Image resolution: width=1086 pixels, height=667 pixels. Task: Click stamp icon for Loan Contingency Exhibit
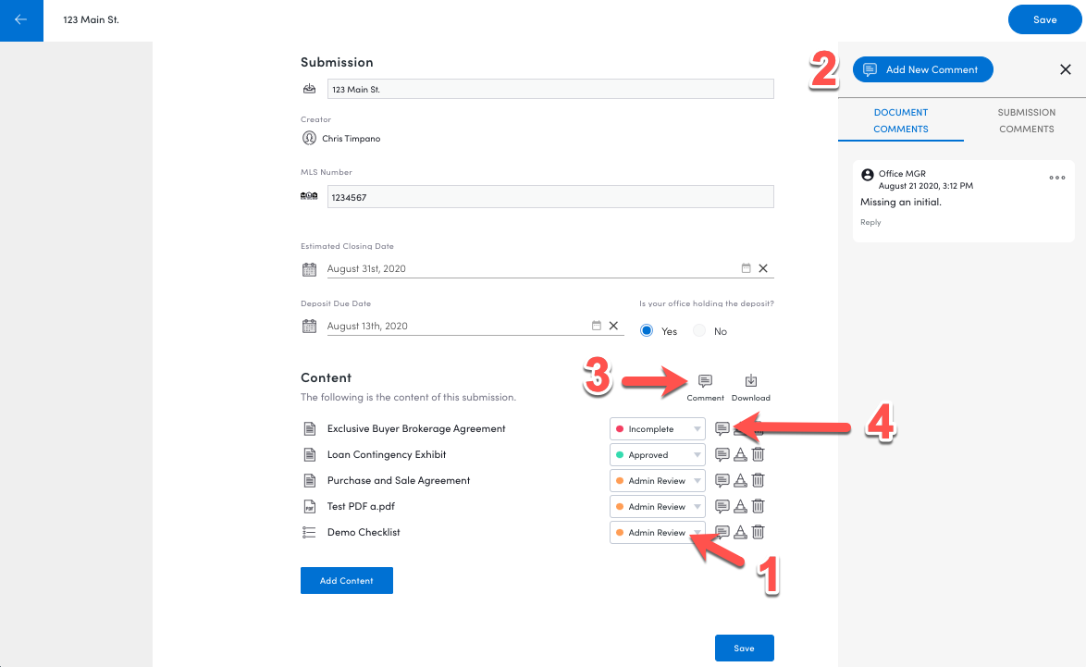[x=740, y=454]
